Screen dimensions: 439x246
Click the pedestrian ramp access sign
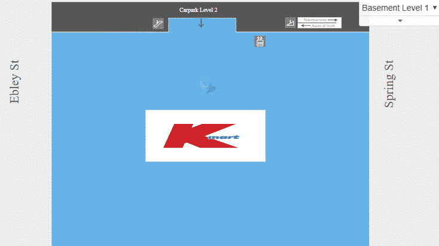(320, 23)
